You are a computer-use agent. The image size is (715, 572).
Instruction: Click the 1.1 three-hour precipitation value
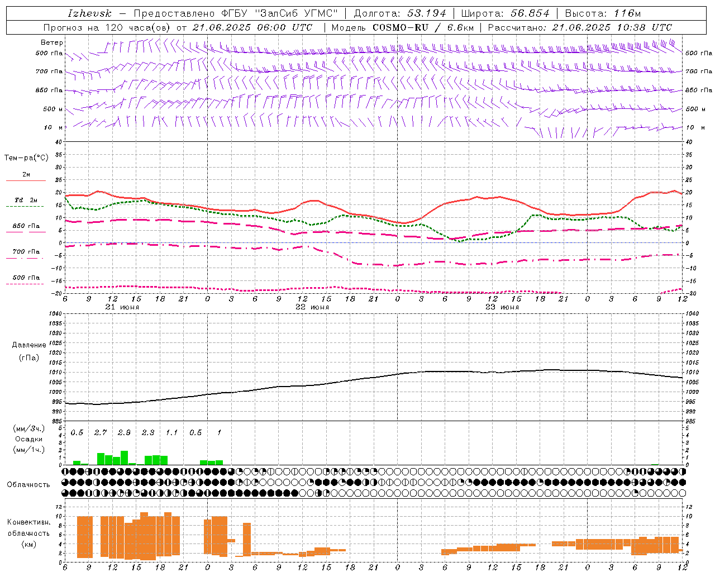click(171, 433)
